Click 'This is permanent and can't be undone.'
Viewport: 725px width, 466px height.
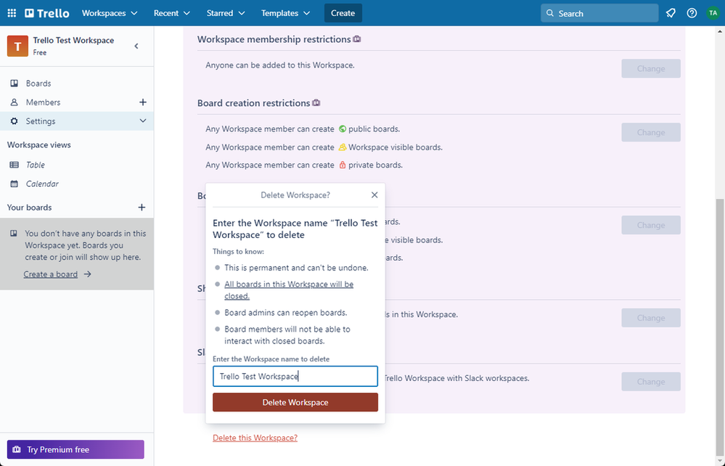click(296, 268)
